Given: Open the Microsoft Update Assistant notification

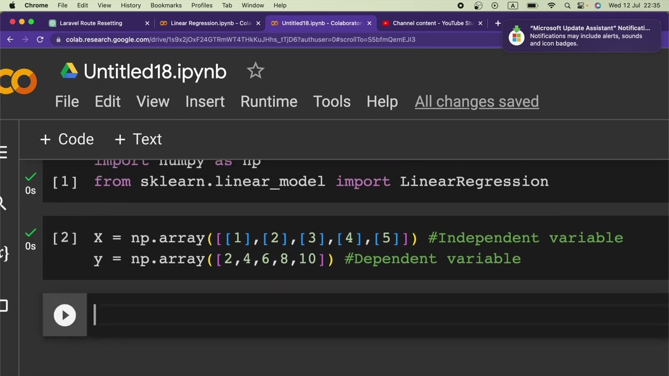Looking at the screenshot, I should coord(582,36).
